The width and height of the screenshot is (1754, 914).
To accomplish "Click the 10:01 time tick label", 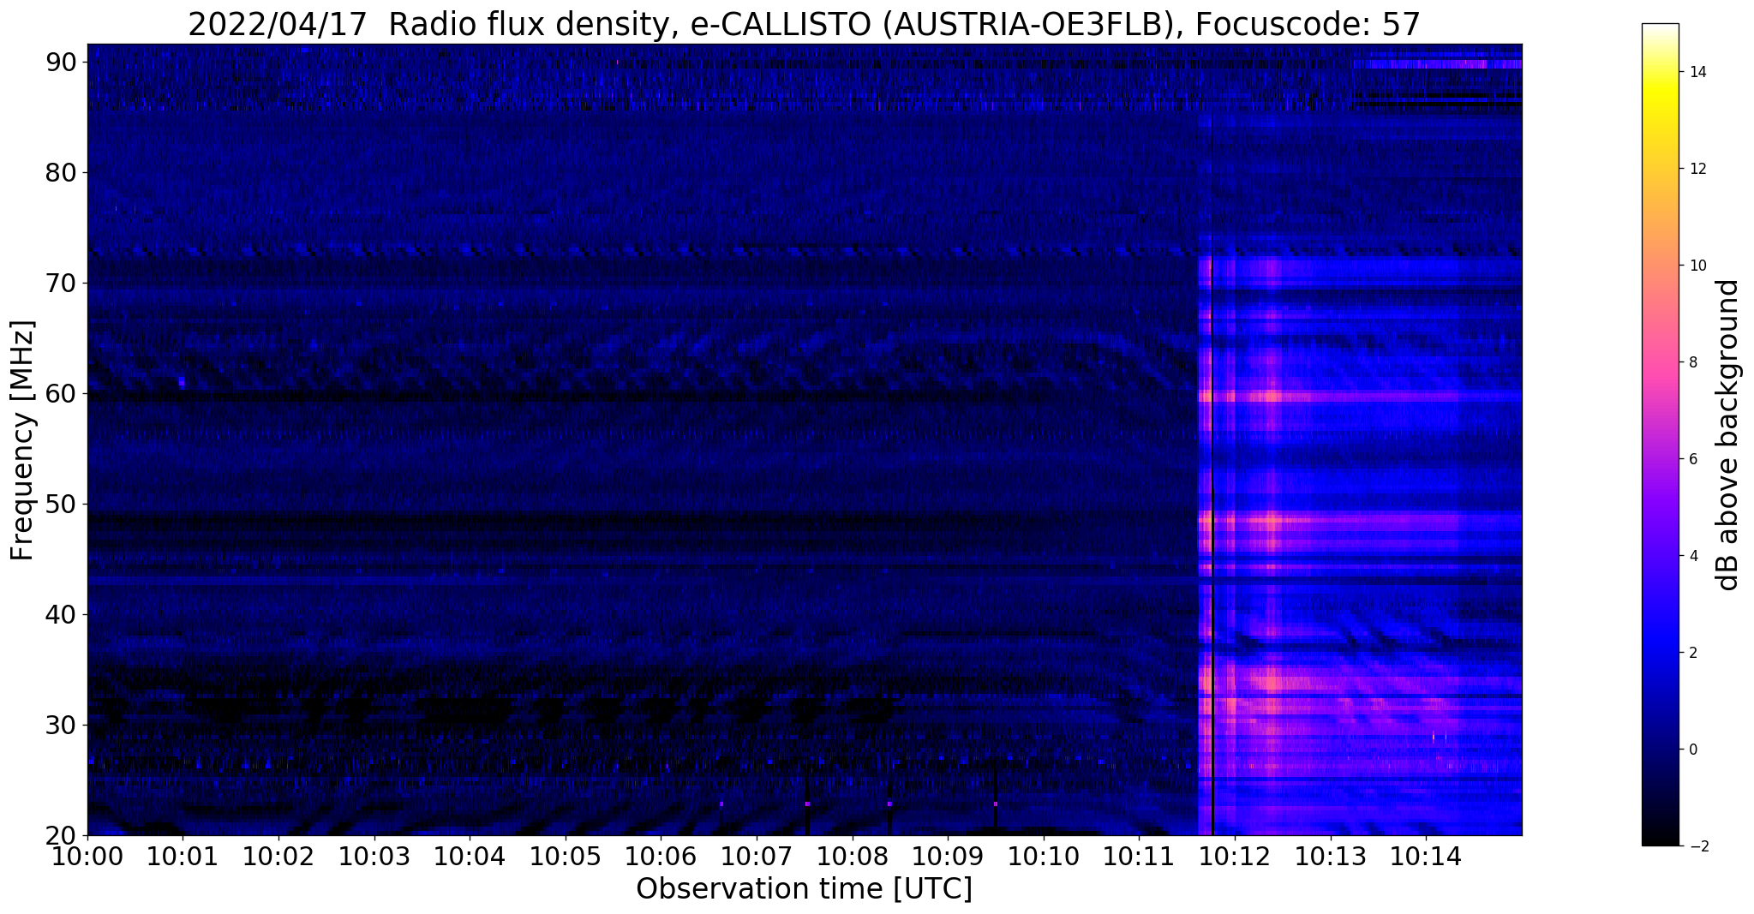I will pos(183,857).
